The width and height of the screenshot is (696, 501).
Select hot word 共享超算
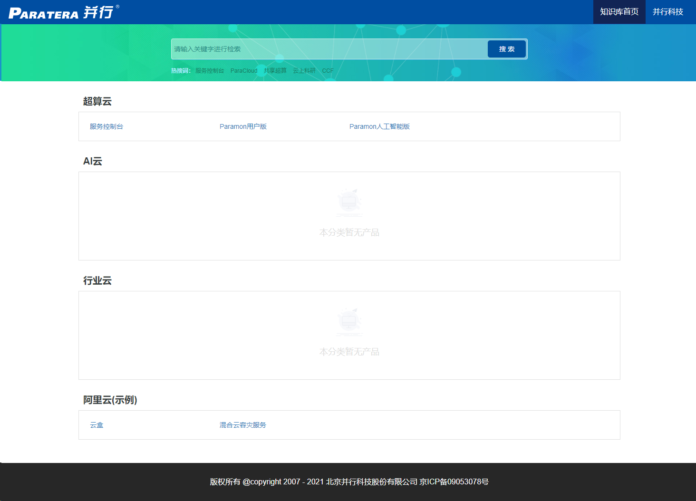tap(275, 71)
